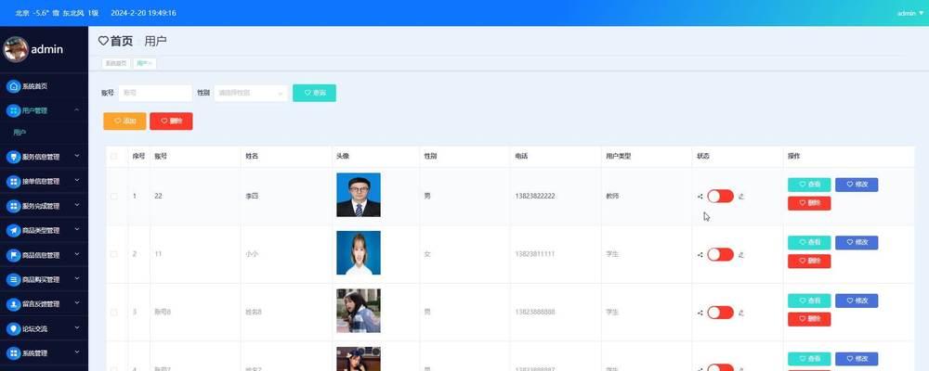Screen dimensions: 929x371
Task: Click the 系统管理 grid icon
Action: pos(14,353)
